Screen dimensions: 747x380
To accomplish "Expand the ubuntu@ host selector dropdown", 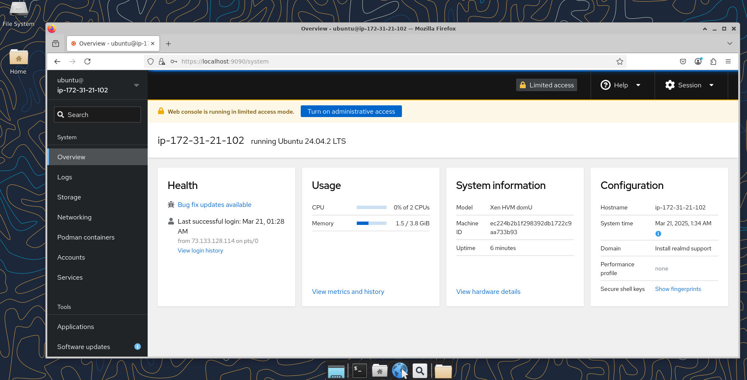I will pos(136,85).
